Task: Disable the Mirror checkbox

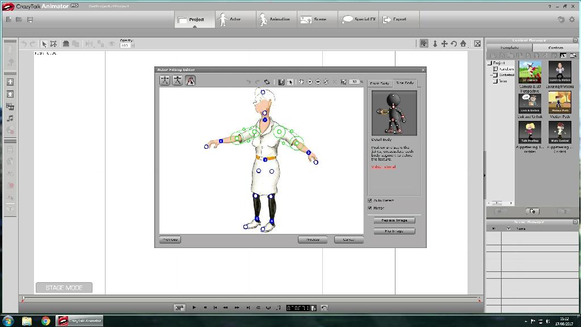Action: point(371,208)
